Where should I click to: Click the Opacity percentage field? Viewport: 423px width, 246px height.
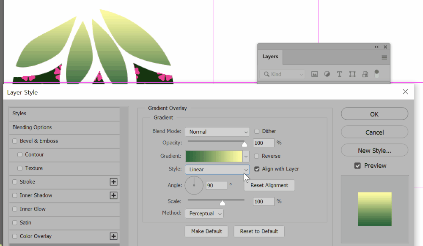264,143
